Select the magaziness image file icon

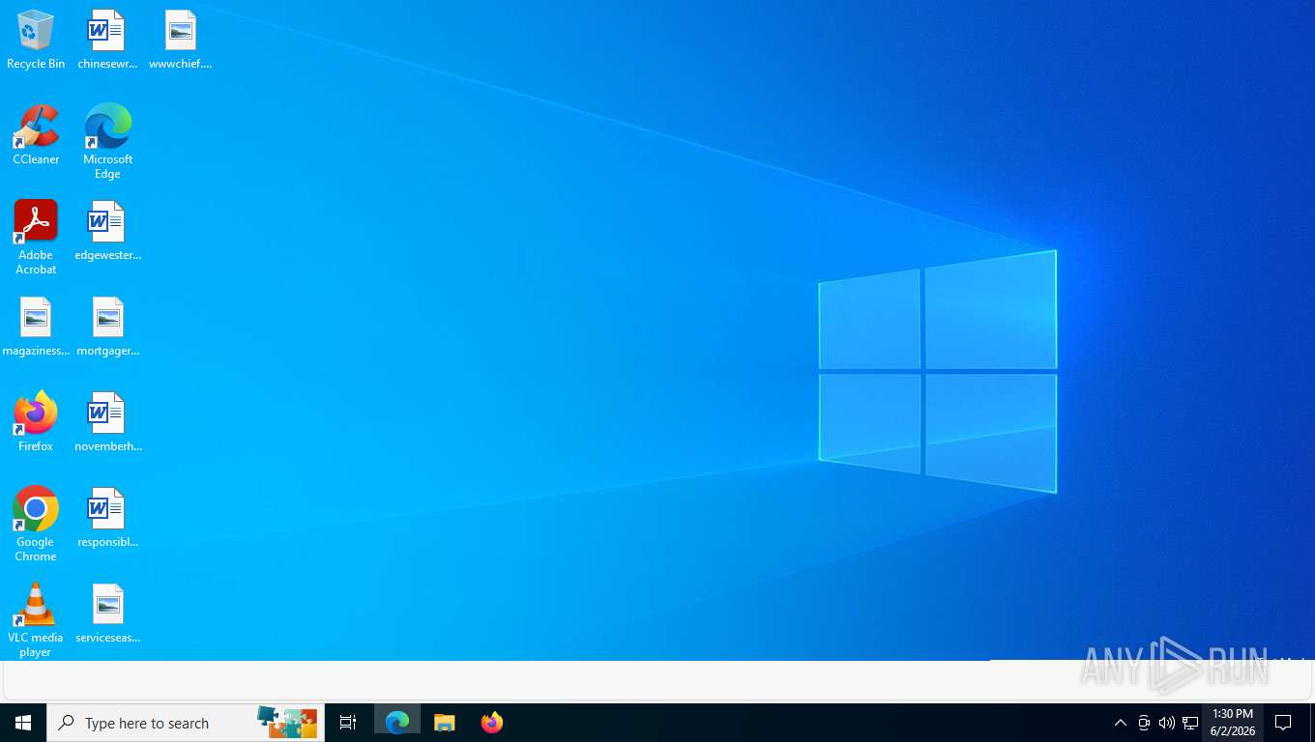(x=36, y=327)
